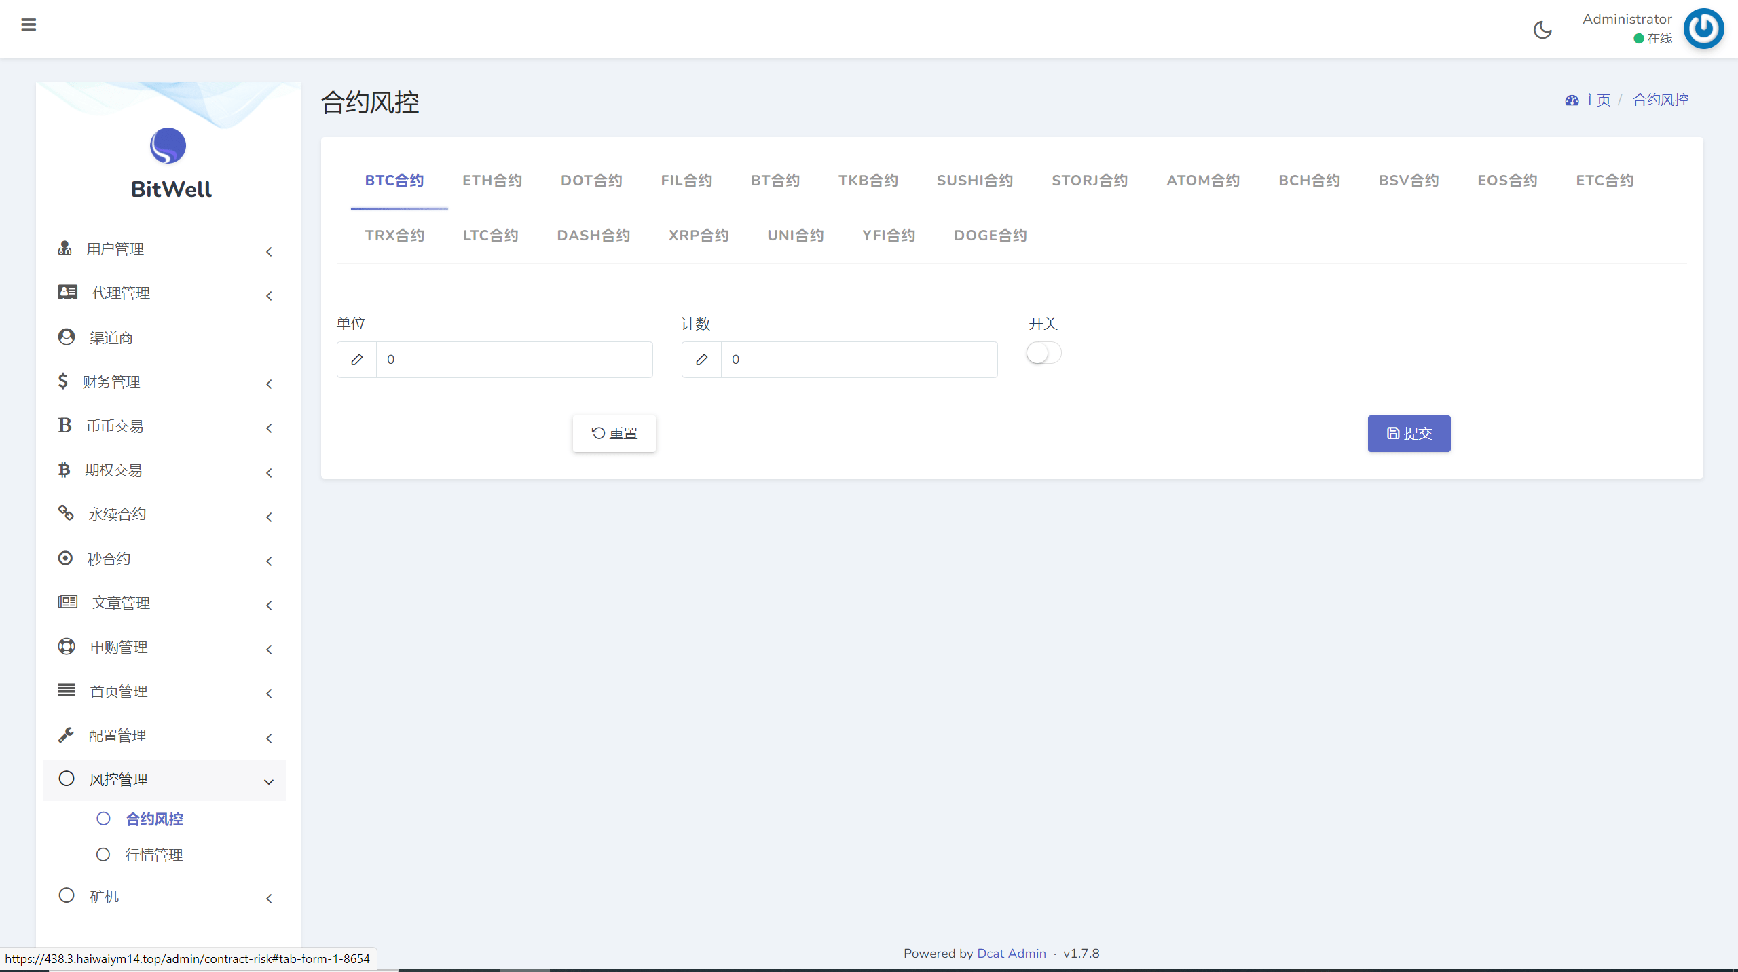
Task: Click the Administrator avatar power icon
Action: pyautogui.click(x=1703, y=29)
